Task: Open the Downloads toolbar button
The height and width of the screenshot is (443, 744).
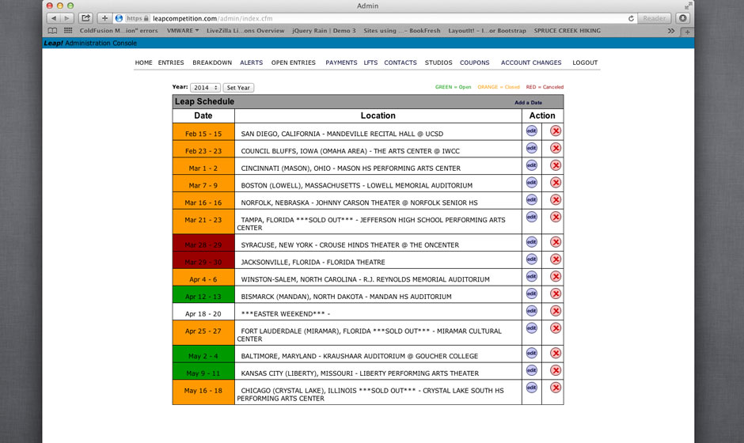Action: (x=683, y=18)
